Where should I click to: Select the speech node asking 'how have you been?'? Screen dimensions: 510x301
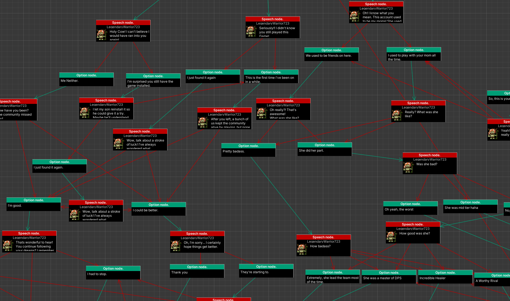coord(19,110)
